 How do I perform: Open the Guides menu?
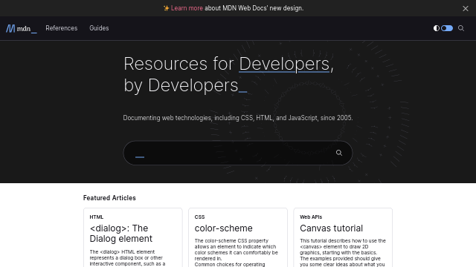pos(99,28)
